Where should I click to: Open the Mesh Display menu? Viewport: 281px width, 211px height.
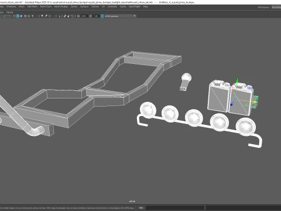pos(61,6)
